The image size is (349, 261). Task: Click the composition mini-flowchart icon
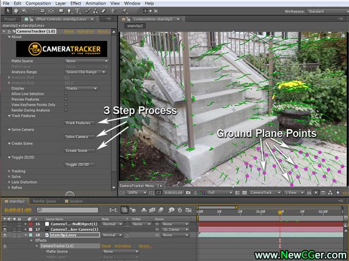113,210
